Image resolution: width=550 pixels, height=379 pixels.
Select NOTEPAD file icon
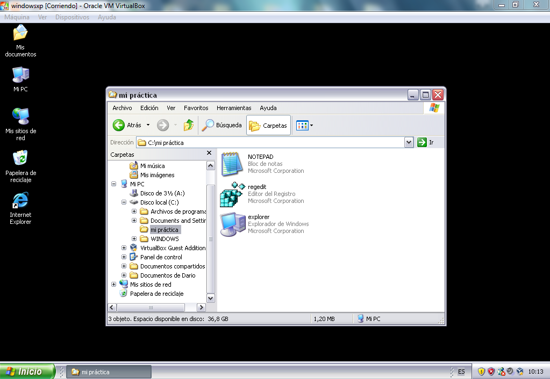[232, 164]
